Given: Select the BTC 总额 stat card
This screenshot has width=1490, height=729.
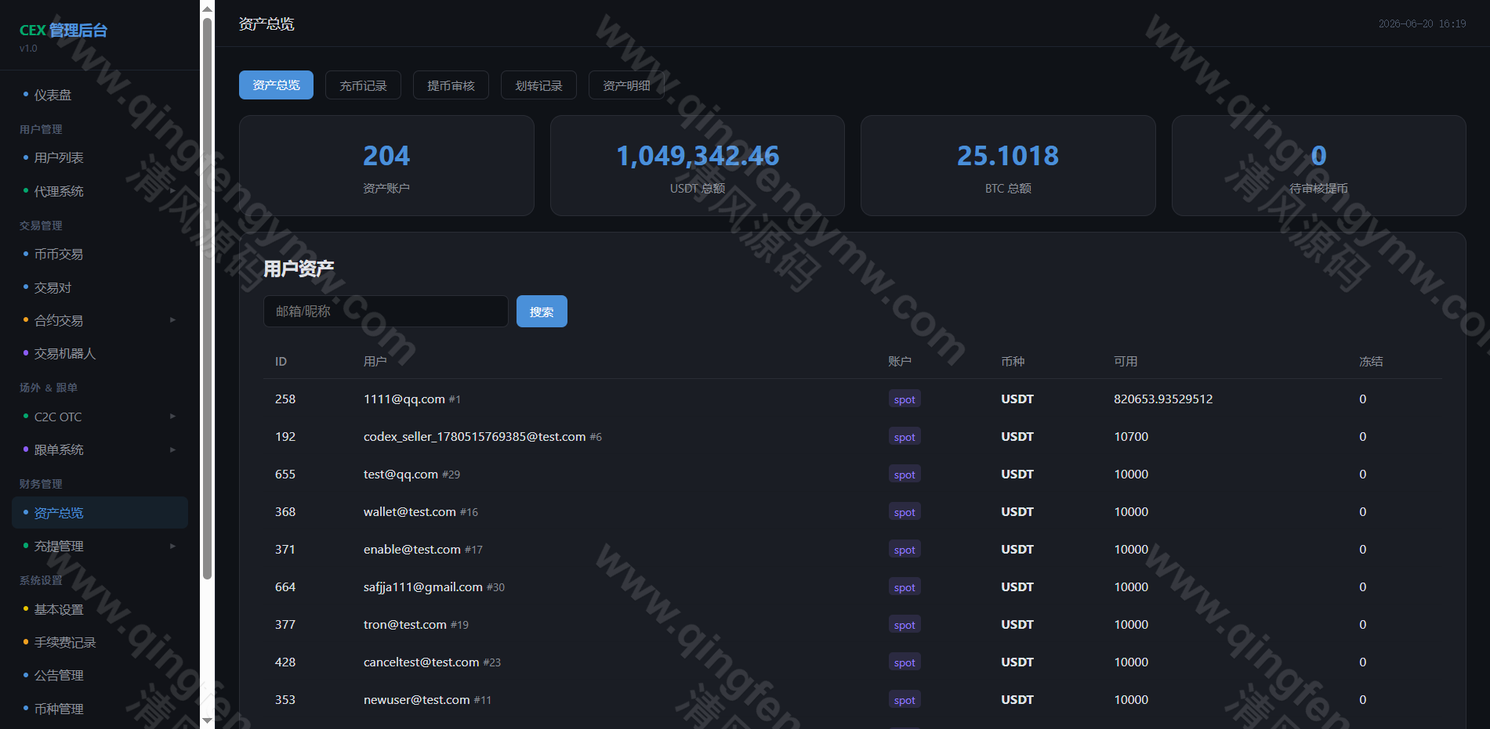Looking at the screenshot, I should 1008,166.
